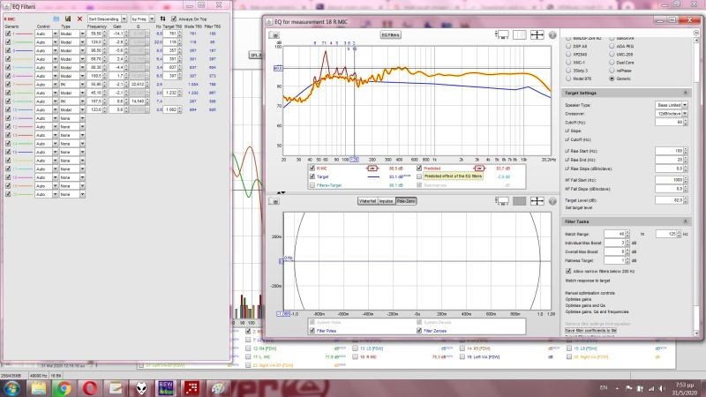706x397 pixels.
Task: Click the sort filters arrows icon
Action: (161, 18)
